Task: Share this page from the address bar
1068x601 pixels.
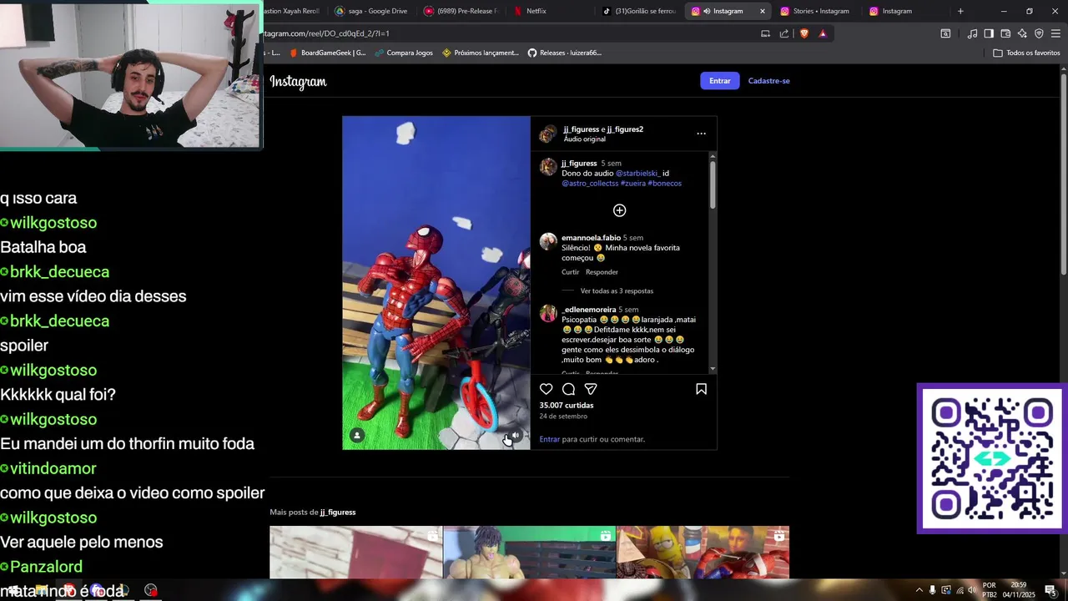Action: [783, 33]
